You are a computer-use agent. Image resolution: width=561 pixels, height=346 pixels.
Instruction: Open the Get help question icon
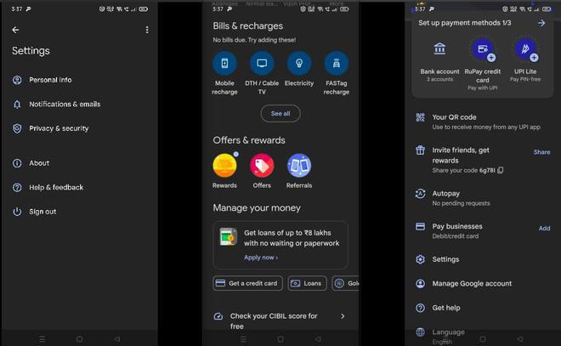point(421,308)
